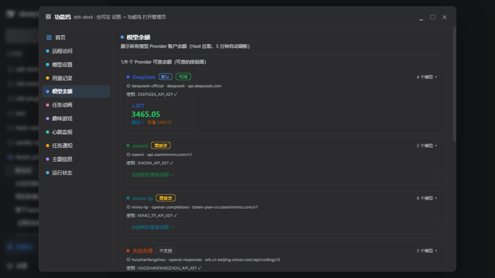Go to 远程访问 in sidebar

pos(76,51)
